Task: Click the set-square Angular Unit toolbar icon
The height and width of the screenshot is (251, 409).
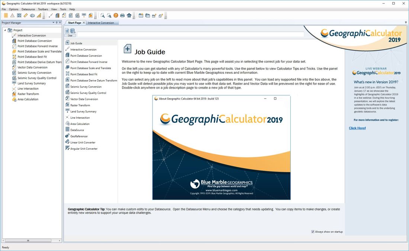Action: 39,15
